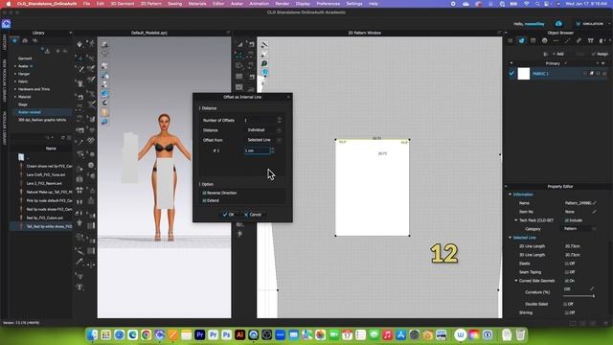Select the Stage library entry

23,104
